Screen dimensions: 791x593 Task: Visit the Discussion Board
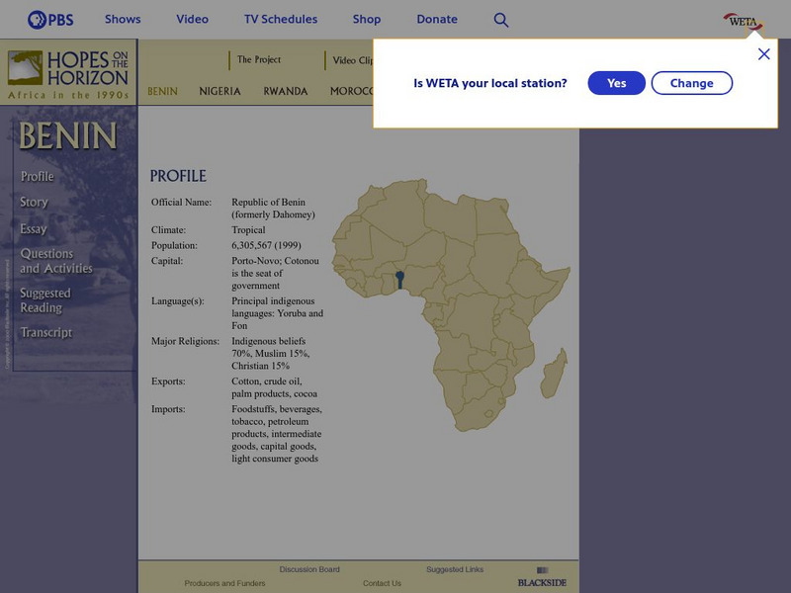[x=309, y=569]
